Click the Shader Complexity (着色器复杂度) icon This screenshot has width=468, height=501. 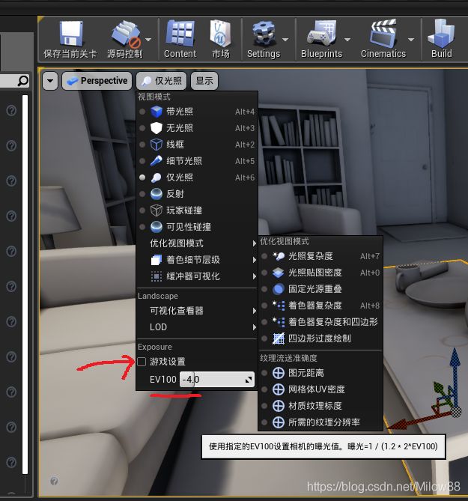click(279, 306)
